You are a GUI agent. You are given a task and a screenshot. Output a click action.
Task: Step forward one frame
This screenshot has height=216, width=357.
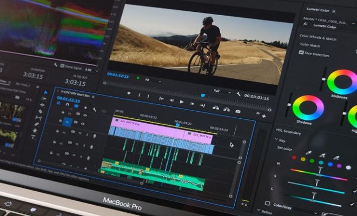(x=192, y=104)
